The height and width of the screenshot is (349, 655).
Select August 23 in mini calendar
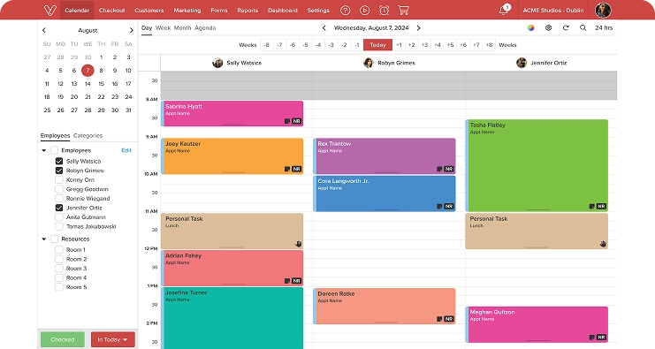115,97
